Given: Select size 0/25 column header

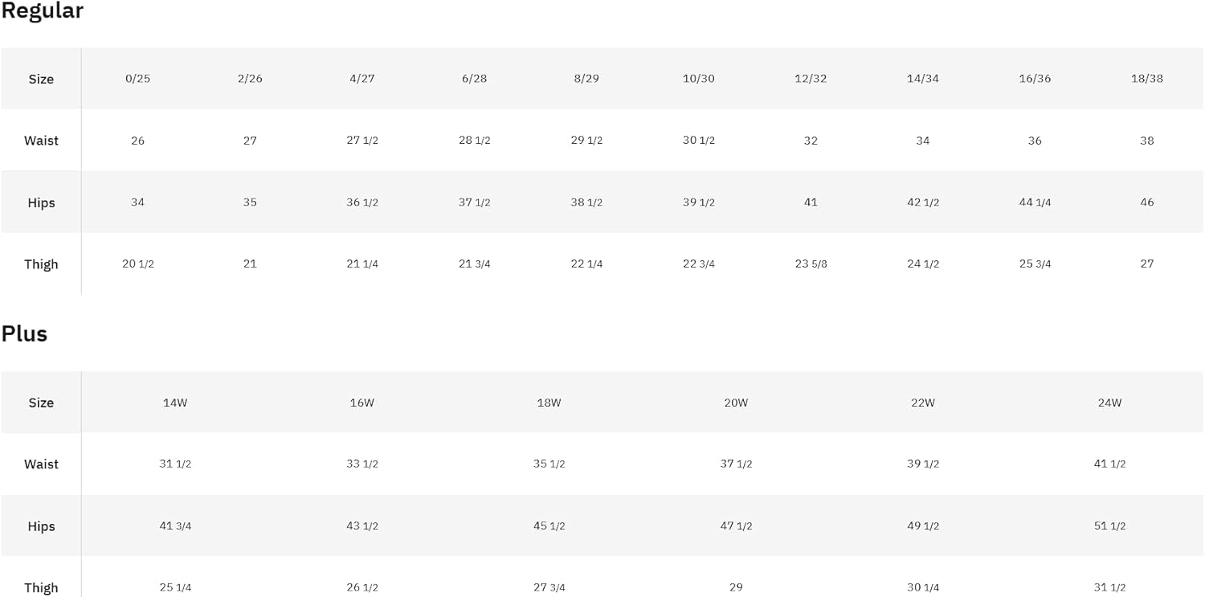Looking at the screenshot, I should point(137,79).
